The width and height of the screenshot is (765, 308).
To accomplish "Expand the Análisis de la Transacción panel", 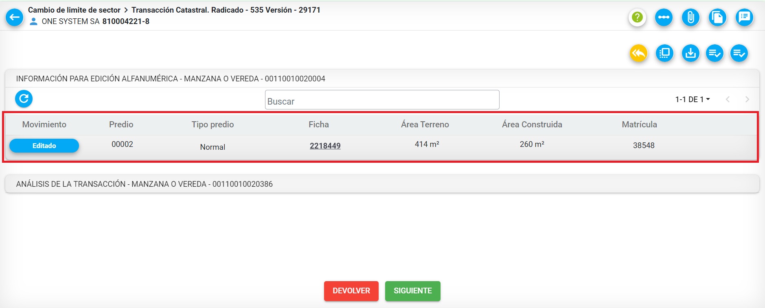I will tap(382, 184).
